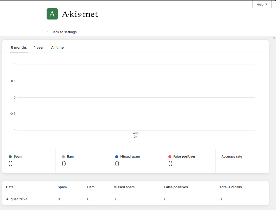This screenshot has width=276, height=210.
Task: Click the Accuracy rate stat card
Action: pos(242,161)
